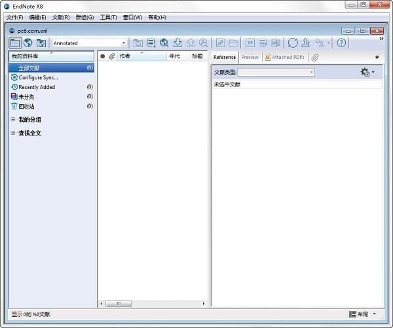The height and width of the screenshot is (328, 393).
Task: Click the Sync Library icon
Action: click(x=293, y=43)
